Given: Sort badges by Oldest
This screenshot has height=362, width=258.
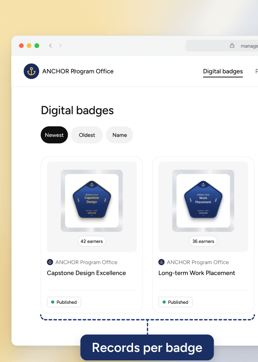Looking at the screenshot, I should [87, 135].
